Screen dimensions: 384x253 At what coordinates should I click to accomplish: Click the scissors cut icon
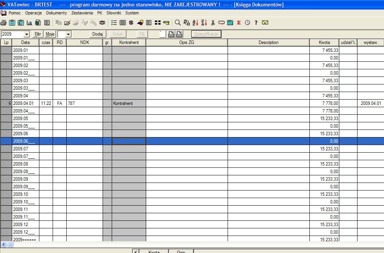213,23
